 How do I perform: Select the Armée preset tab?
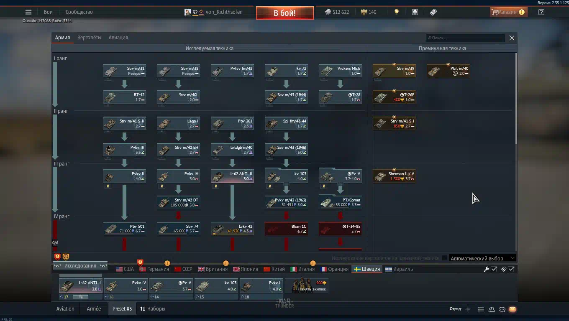pos(94,309)
